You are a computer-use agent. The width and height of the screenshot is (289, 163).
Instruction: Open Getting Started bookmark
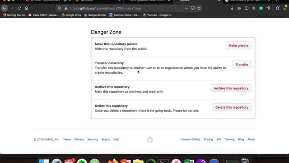(x=14, y=15)
